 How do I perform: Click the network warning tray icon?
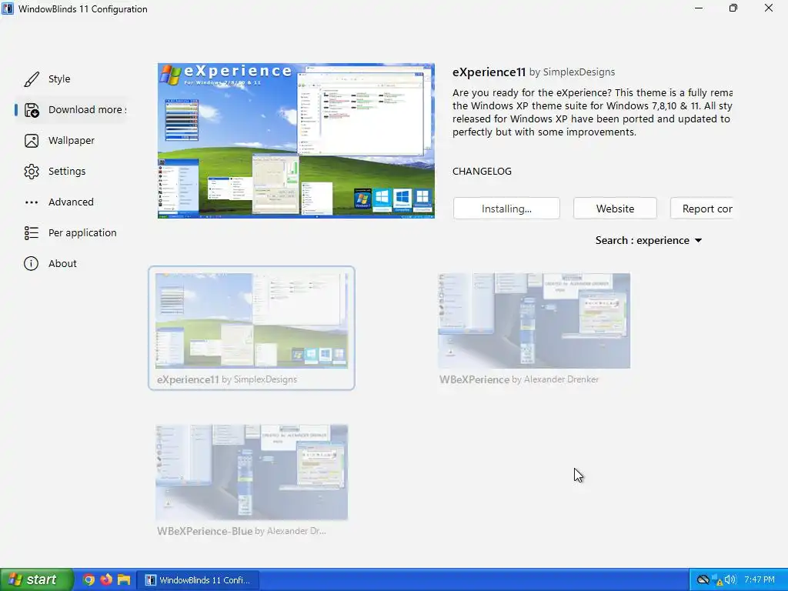(717, 580)
